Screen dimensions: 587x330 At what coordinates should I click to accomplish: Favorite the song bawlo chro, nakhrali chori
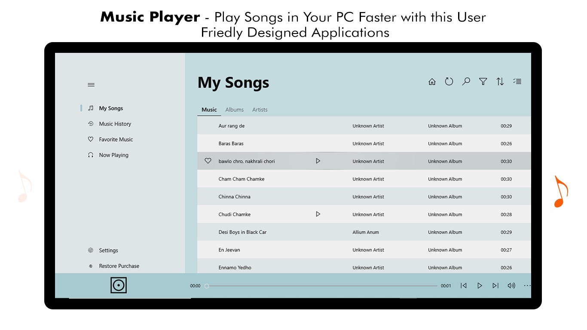pos(208,161)
